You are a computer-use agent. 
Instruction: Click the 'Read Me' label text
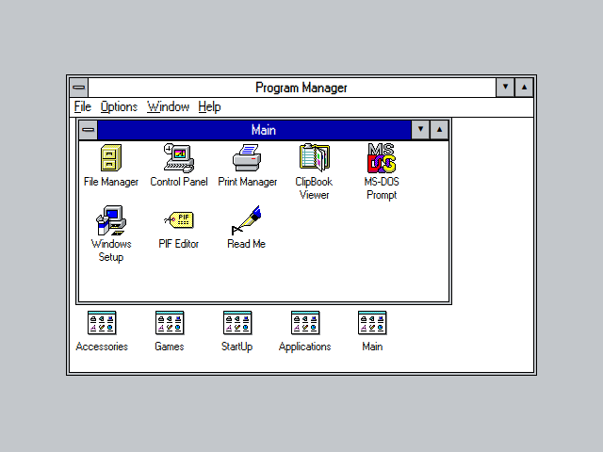click(x=247, y=244)
